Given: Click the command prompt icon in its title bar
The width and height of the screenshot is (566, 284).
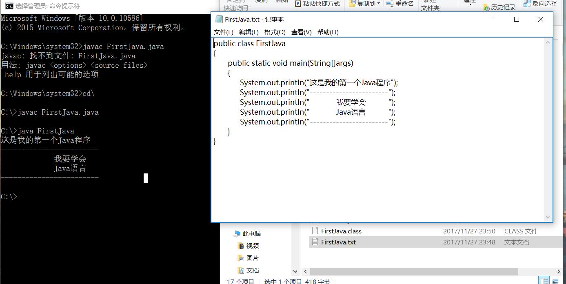Looking at the screenshot, I should pos(8,6).
